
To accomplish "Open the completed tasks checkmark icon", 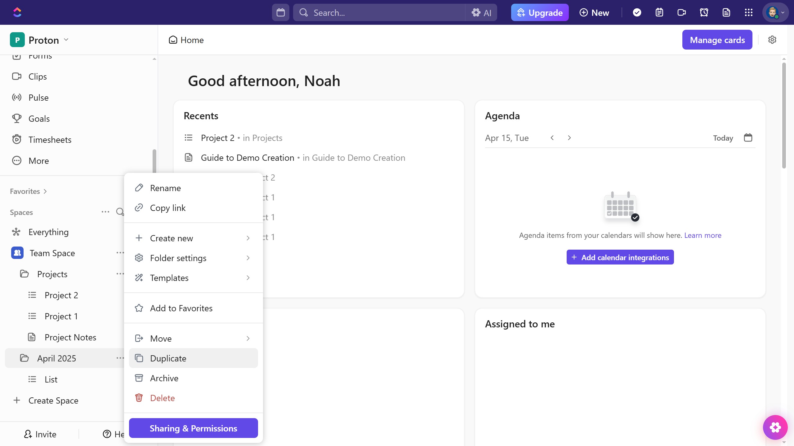I will pyautogui.click(x=637, y=13).
